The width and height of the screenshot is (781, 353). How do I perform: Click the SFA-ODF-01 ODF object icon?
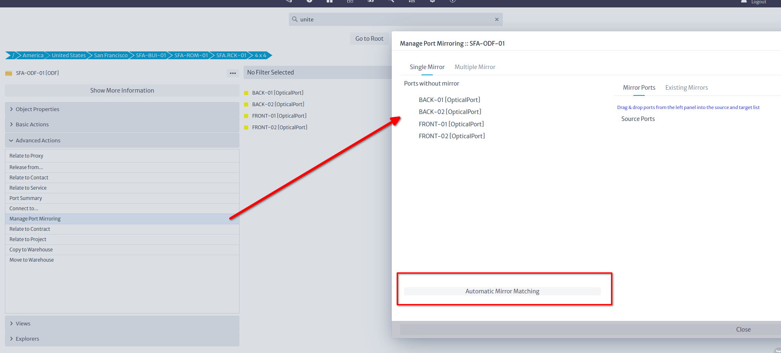pos(9,73)
